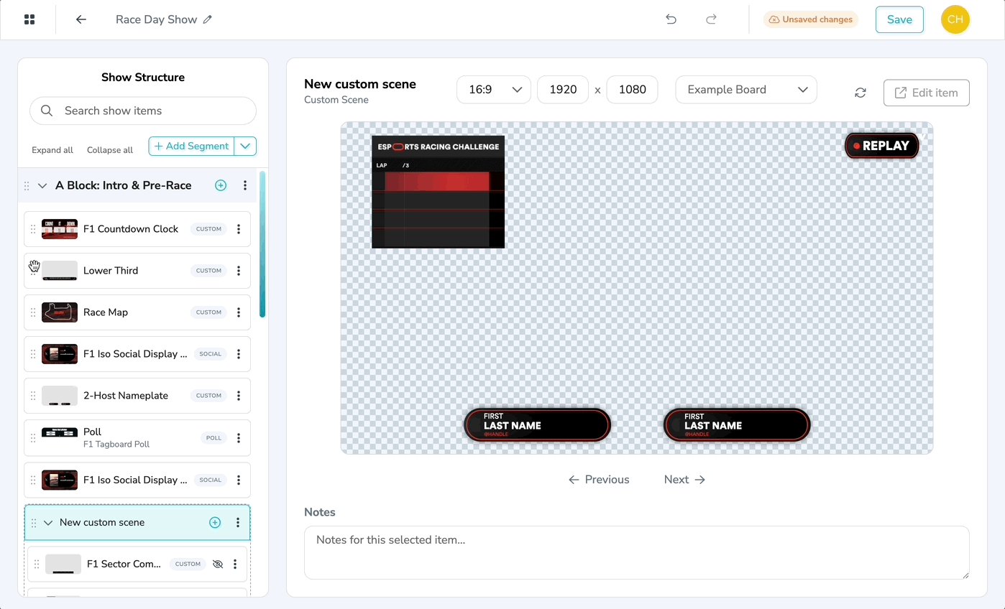Open Add Segment dropdown arrow
The width and height of the screenshot is (1005, 609).
point(245,146)
